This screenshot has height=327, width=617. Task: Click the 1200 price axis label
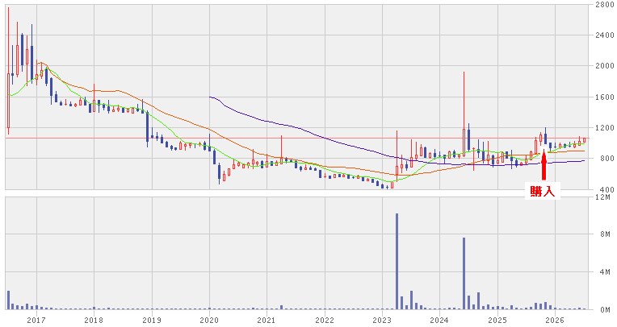(x=604, y=128)
